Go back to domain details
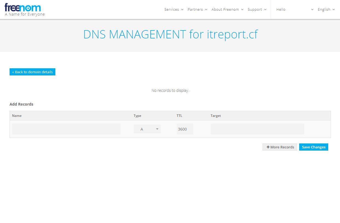Image resolution: width=340 pixels, height=223 pixels. click(x=32, y=72)
